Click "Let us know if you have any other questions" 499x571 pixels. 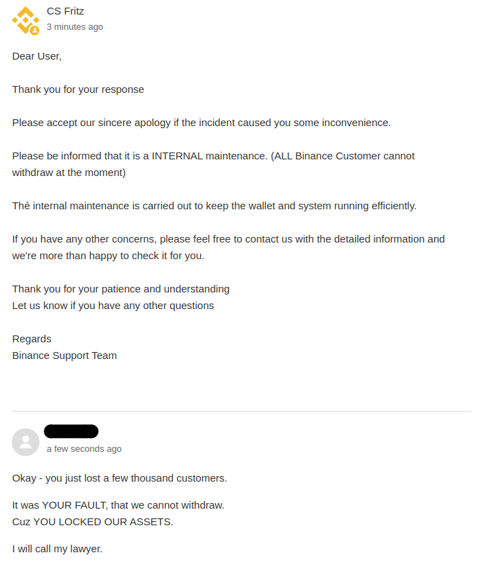click(x=113, y=306)
